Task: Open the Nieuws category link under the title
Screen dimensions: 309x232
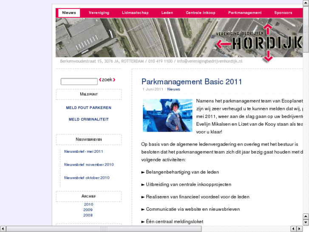Action: click(173, 89)
